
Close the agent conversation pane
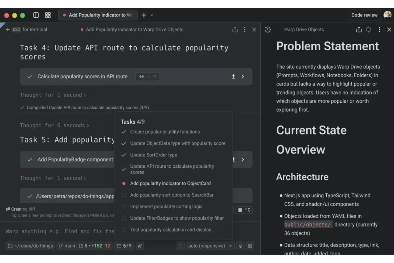click(x=254, y=30)
